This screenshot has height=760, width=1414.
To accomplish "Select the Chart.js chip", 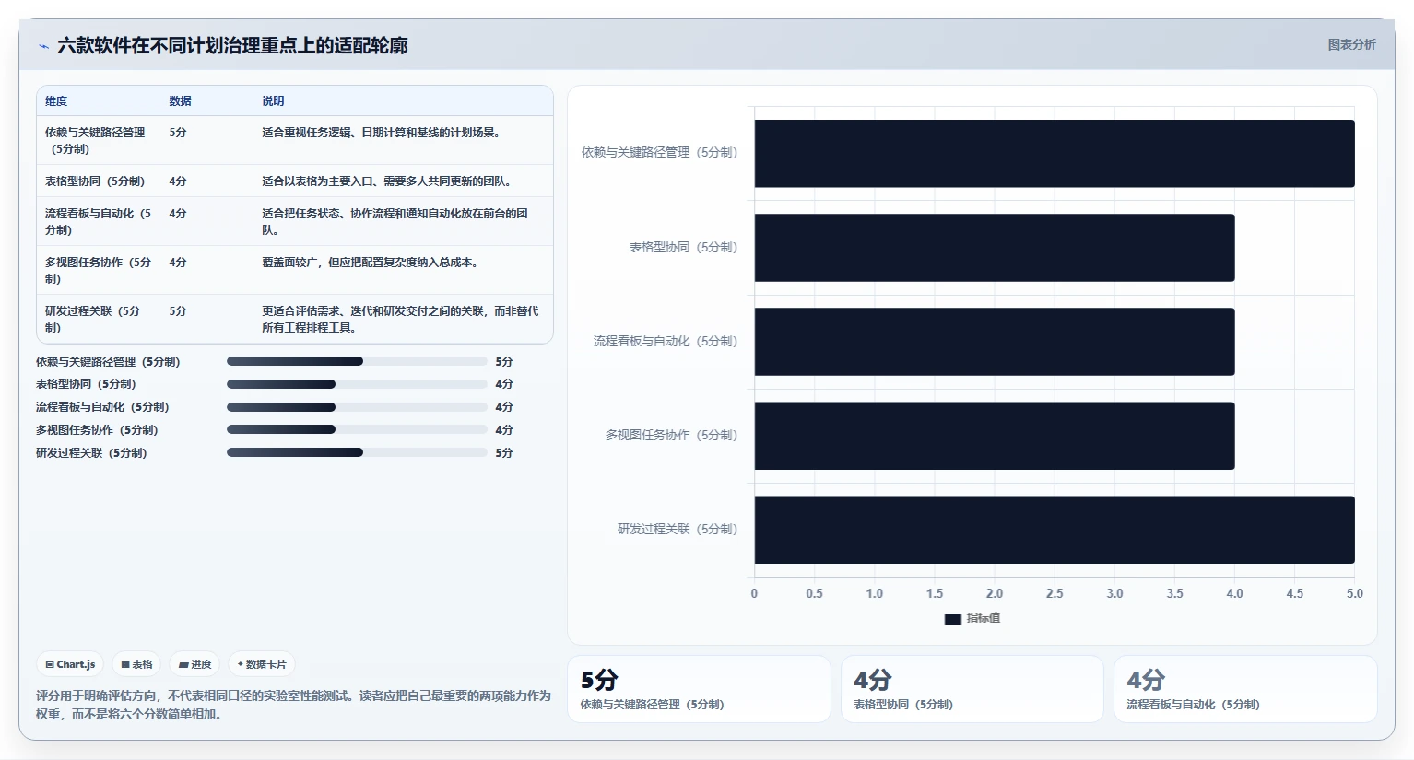I will coord(71,664).
